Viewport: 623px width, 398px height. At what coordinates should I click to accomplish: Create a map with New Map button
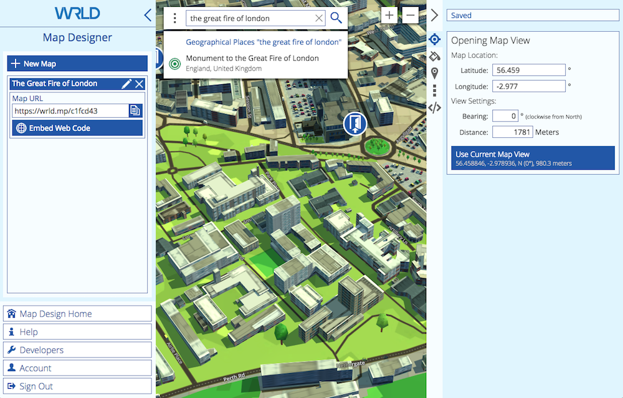(x=77, y=64)
